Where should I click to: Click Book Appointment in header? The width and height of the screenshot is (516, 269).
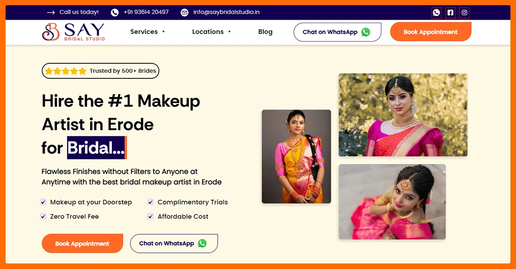tap(430, 32)
